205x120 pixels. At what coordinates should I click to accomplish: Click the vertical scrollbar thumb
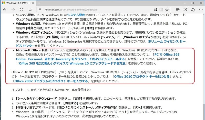pos(204,112)
